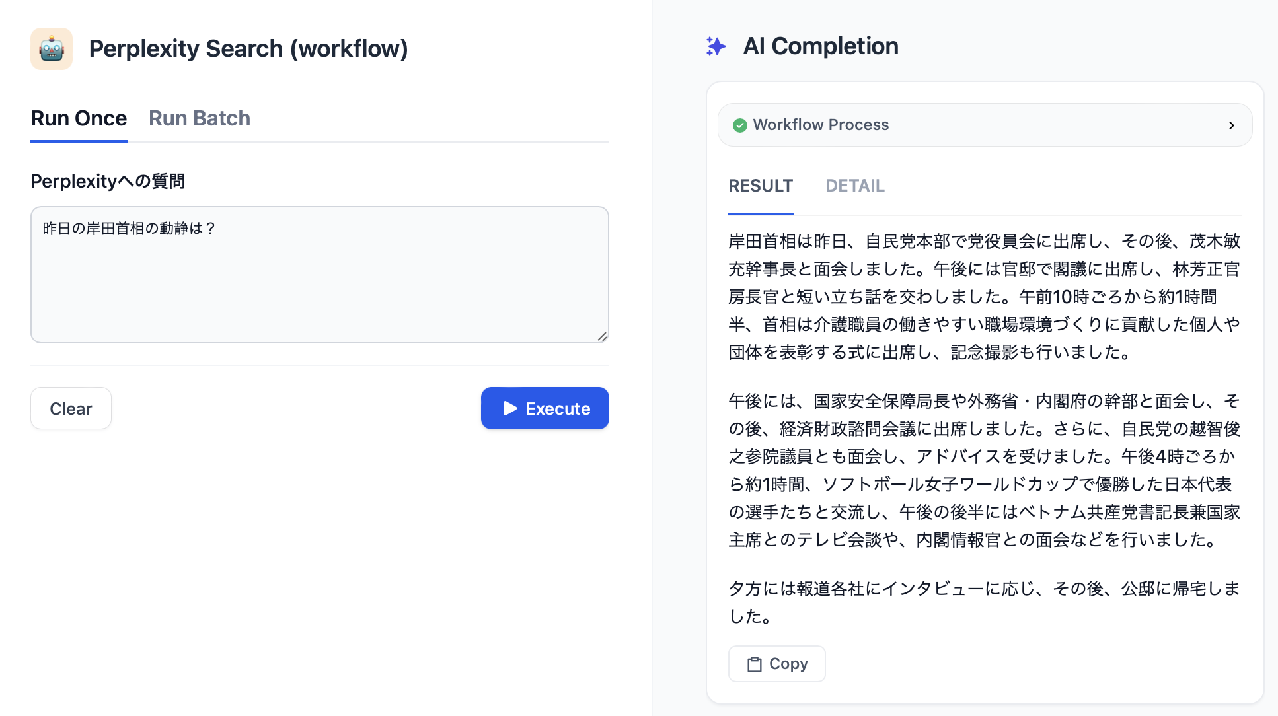
Task: Click the AI Completion sparkle icon
Action: click(x=716, y=46)
